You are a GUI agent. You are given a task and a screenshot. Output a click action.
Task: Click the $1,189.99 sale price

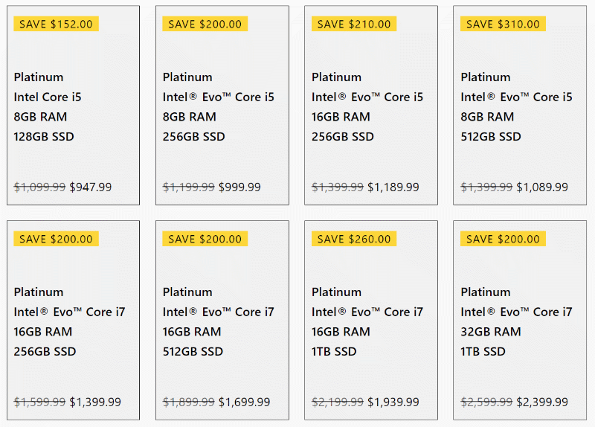tap(393, 187)
